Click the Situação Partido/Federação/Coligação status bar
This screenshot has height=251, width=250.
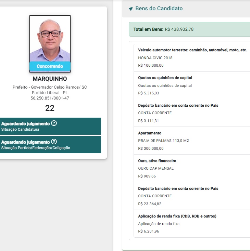(x=50, y=145)
